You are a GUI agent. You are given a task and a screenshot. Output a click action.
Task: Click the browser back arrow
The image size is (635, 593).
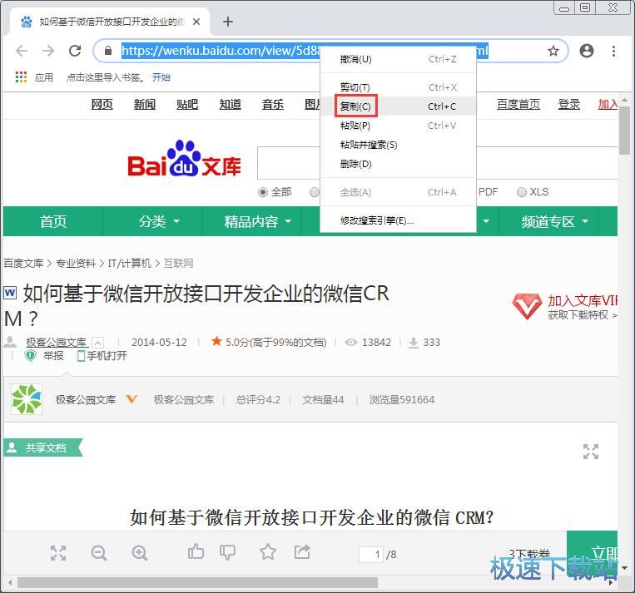(22, 51)
